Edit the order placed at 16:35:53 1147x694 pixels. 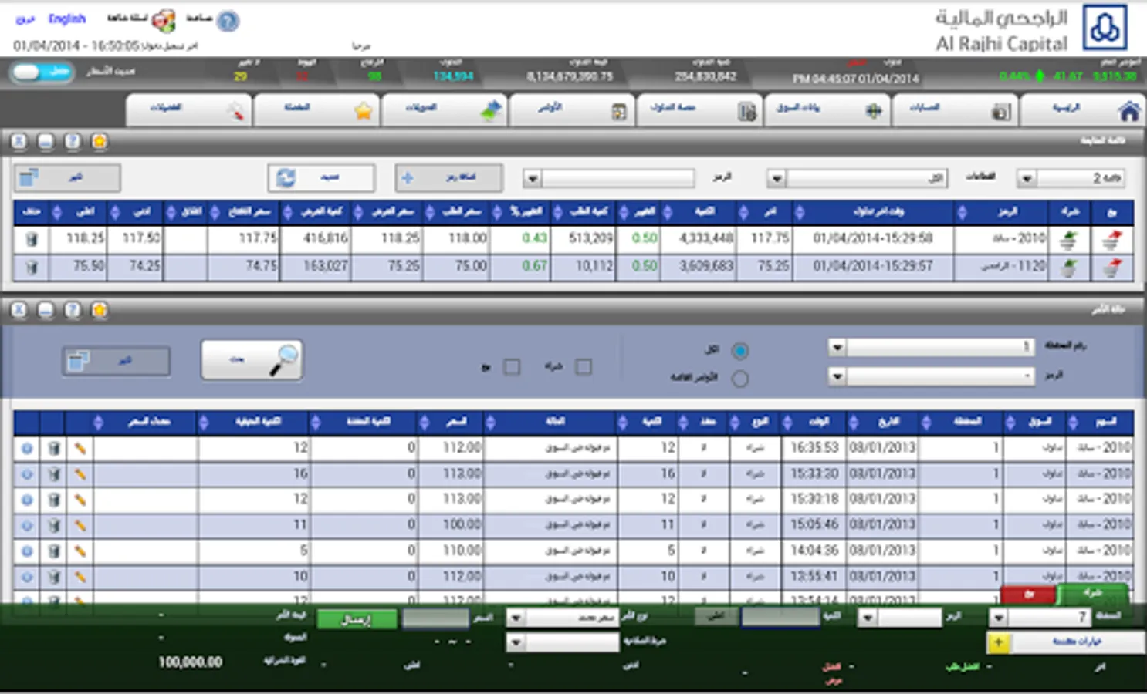pos(80,448)
